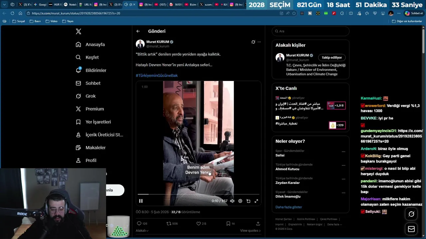The width and height of the screenshot is (426, 239).
Task: Open Diğer sık kullanılanlar folder
Action: coord(407,21)
